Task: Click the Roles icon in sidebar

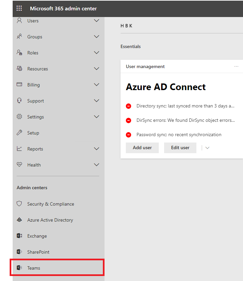Action: coord(19,52)
